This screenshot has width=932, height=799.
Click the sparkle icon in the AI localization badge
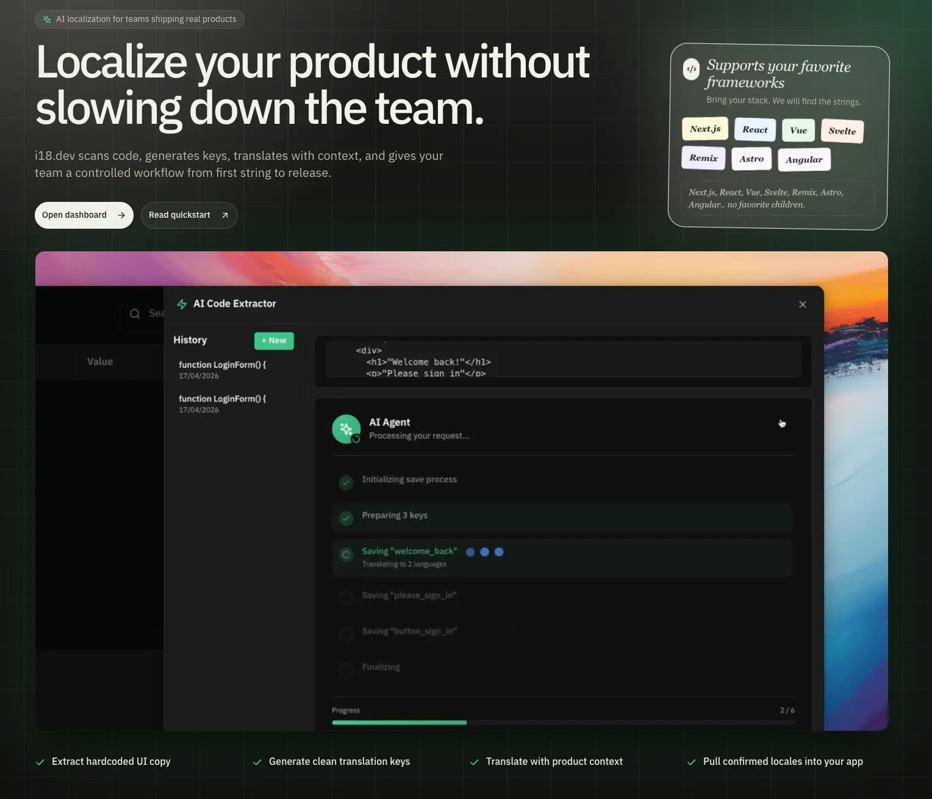pyautogui.click(x=47, y=20)
